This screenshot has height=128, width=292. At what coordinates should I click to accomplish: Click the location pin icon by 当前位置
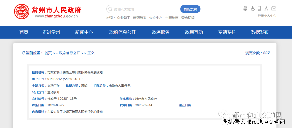[x=23, y=53]
